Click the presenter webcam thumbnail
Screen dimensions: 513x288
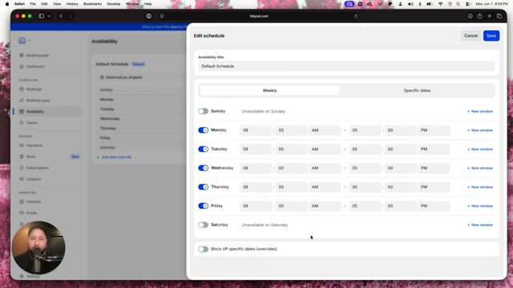tap(38, 247)
